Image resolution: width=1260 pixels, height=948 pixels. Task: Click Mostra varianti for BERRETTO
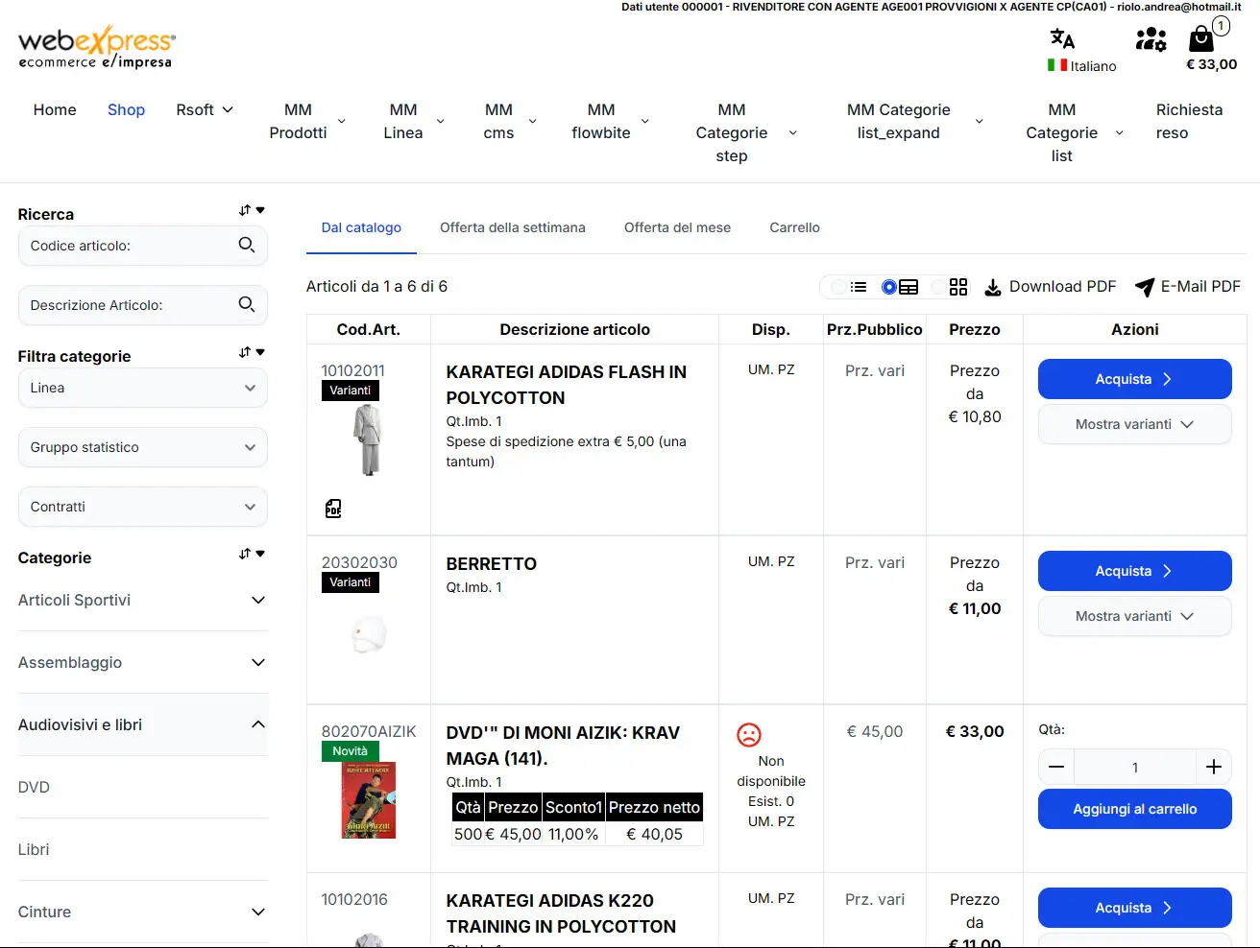pos(1134,616)
